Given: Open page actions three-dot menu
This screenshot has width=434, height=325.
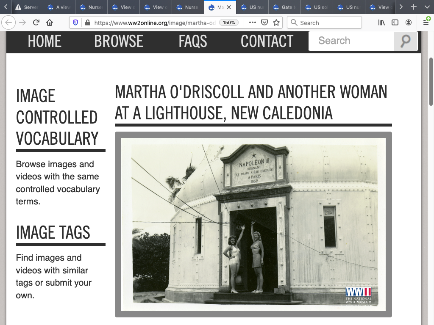Looking at the screenshot, I should [x=253, y=23].
